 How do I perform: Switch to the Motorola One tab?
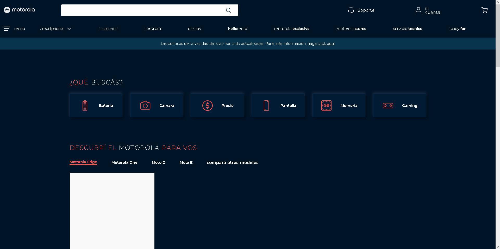point(124,162)
